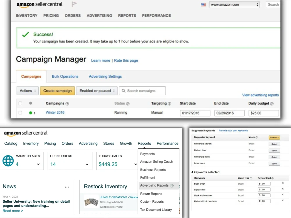Image resolution: width=291 pixels, height=218 pixels.
Task: Open Catalog menu on dashboard
Action: coord(11,144)
